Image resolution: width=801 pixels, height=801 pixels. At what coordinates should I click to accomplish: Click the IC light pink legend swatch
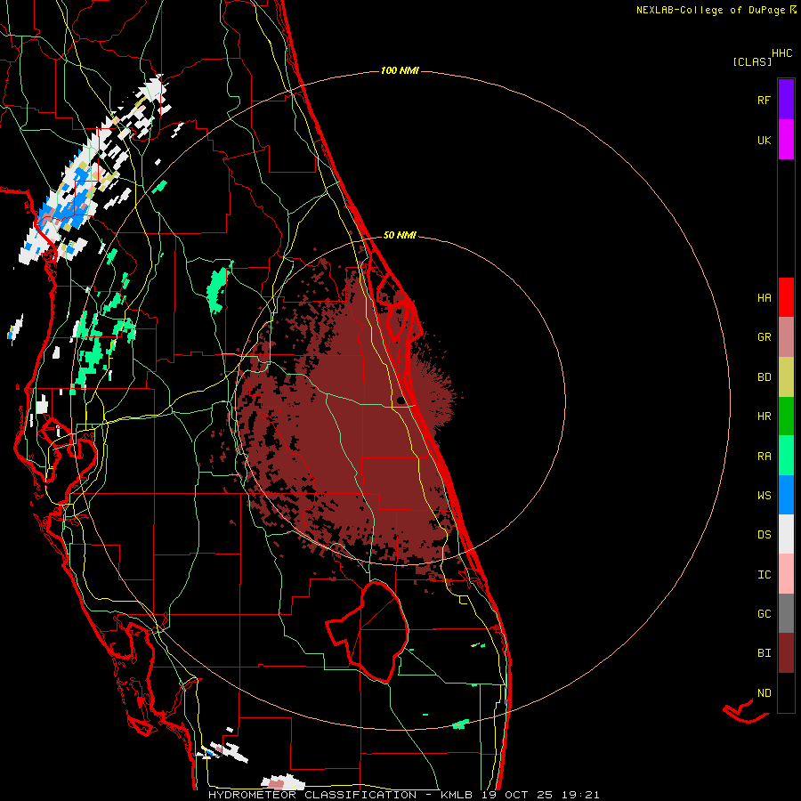tap(786, 574)
